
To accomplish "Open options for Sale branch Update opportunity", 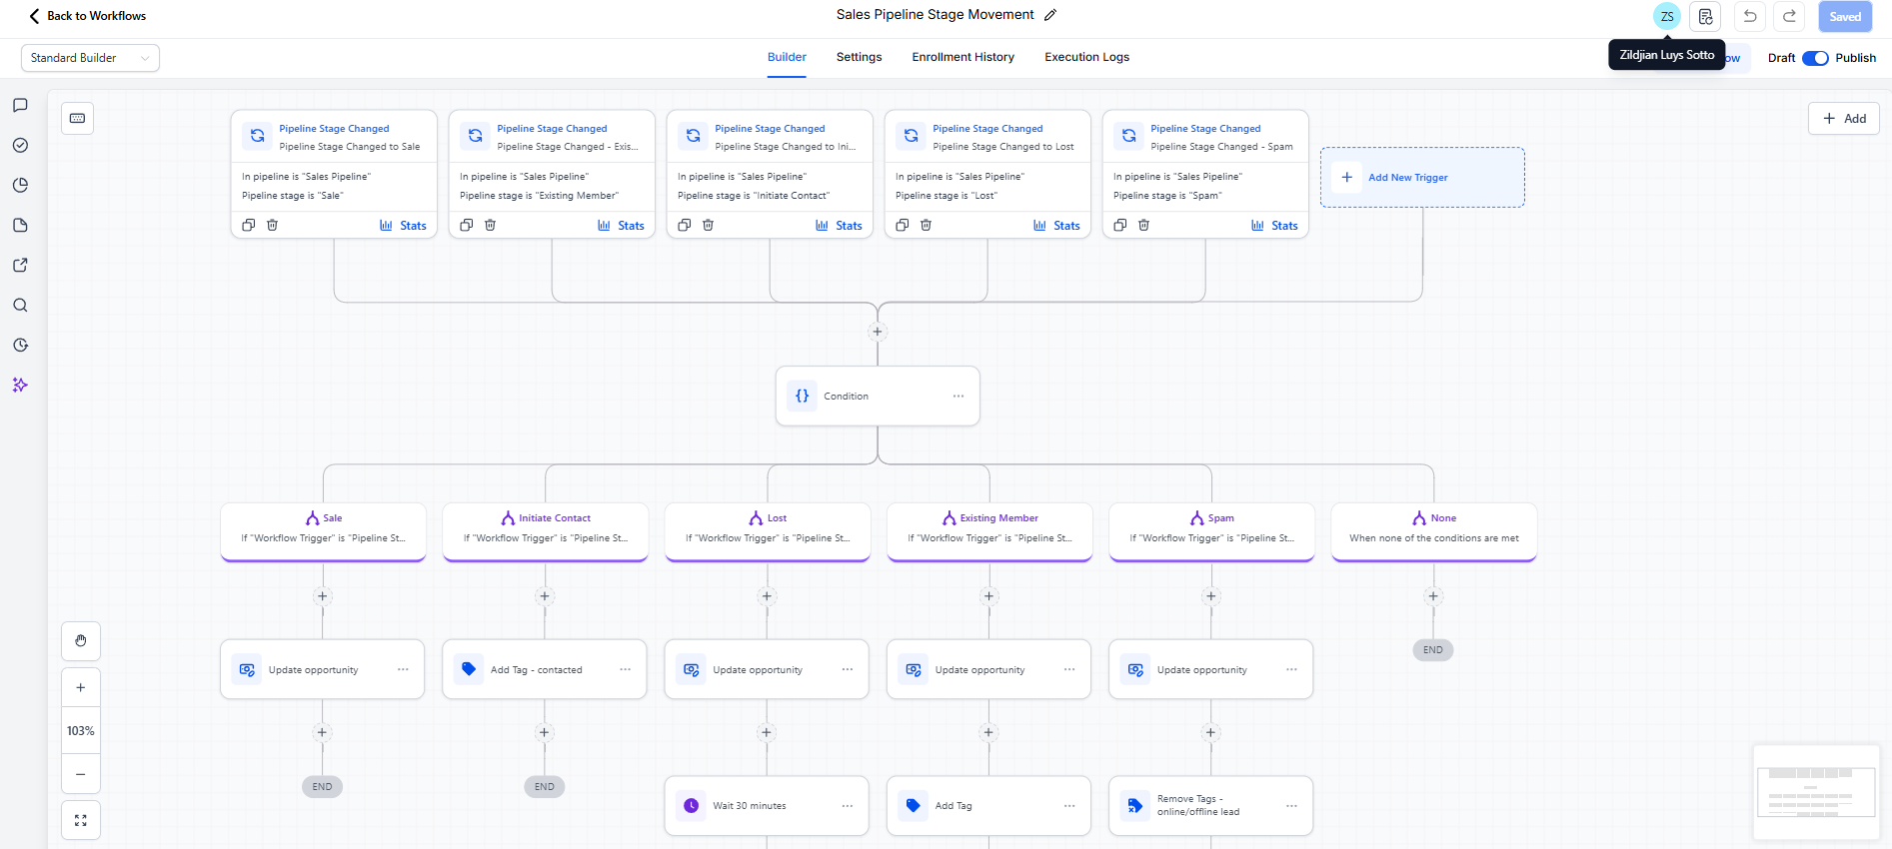I will (403, 669).
